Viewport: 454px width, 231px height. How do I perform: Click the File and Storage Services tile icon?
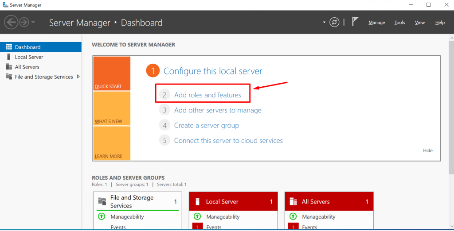coord(102,201)
